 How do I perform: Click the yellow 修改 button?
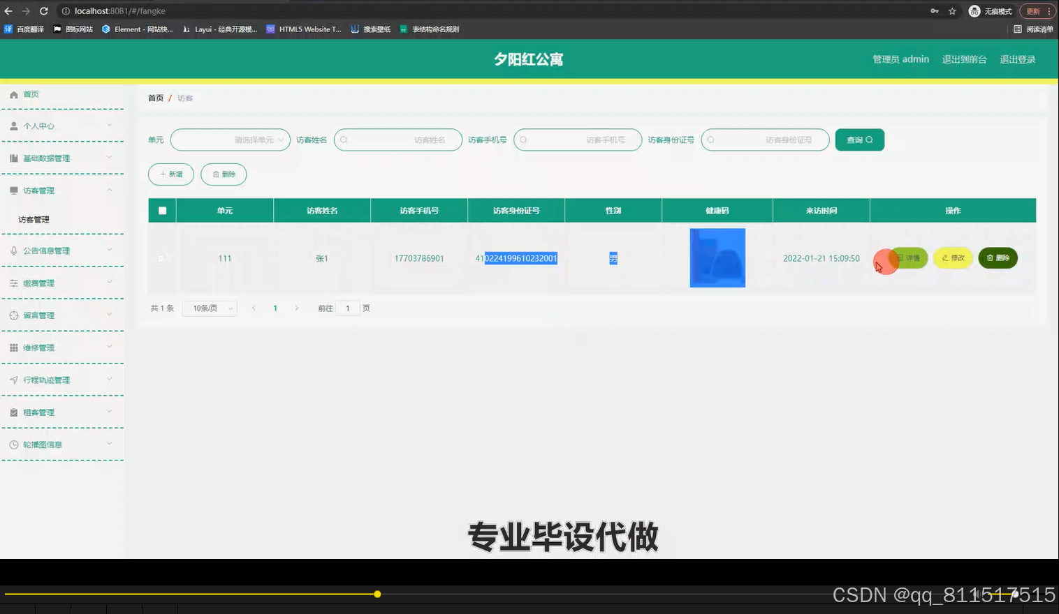953,258
